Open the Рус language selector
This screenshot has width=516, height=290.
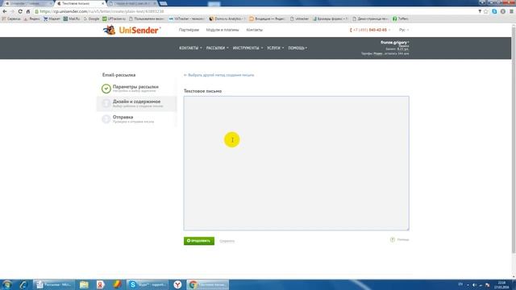click(x=404, y=30)
